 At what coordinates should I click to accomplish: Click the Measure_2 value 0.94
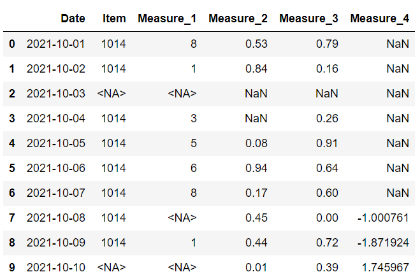[257, 168]
